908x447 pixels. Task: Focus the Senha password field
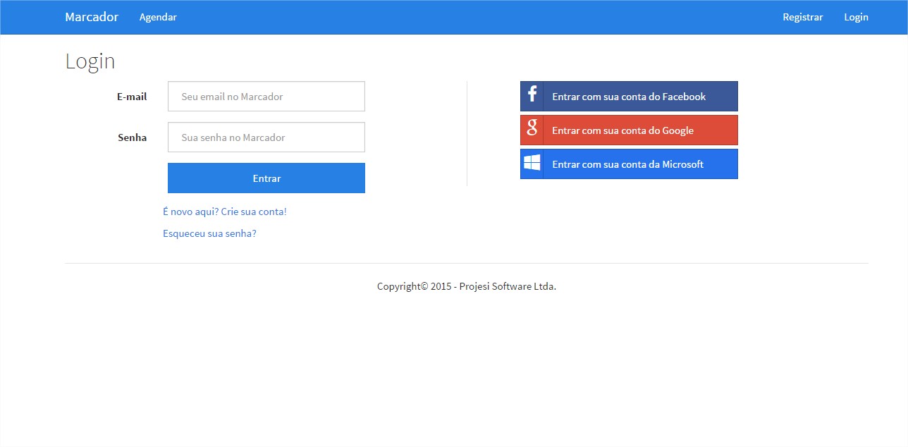click(266, 137)
